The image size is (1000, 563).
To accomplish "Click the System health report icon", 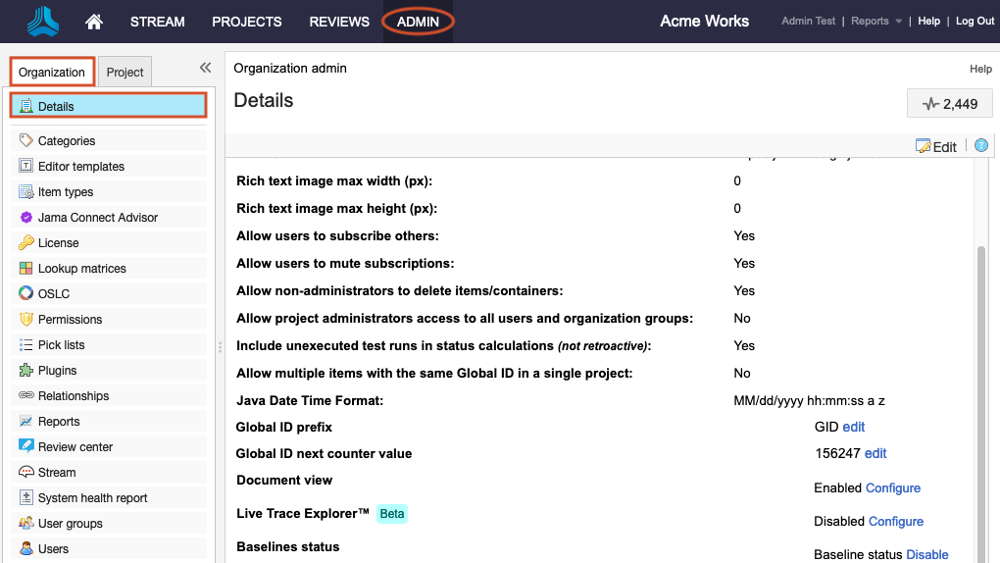I will pyautogui.click(x=26, y=497).
